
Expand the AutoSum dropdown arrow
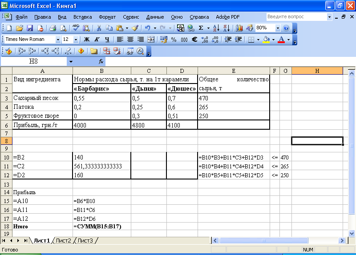pos(208,28)
